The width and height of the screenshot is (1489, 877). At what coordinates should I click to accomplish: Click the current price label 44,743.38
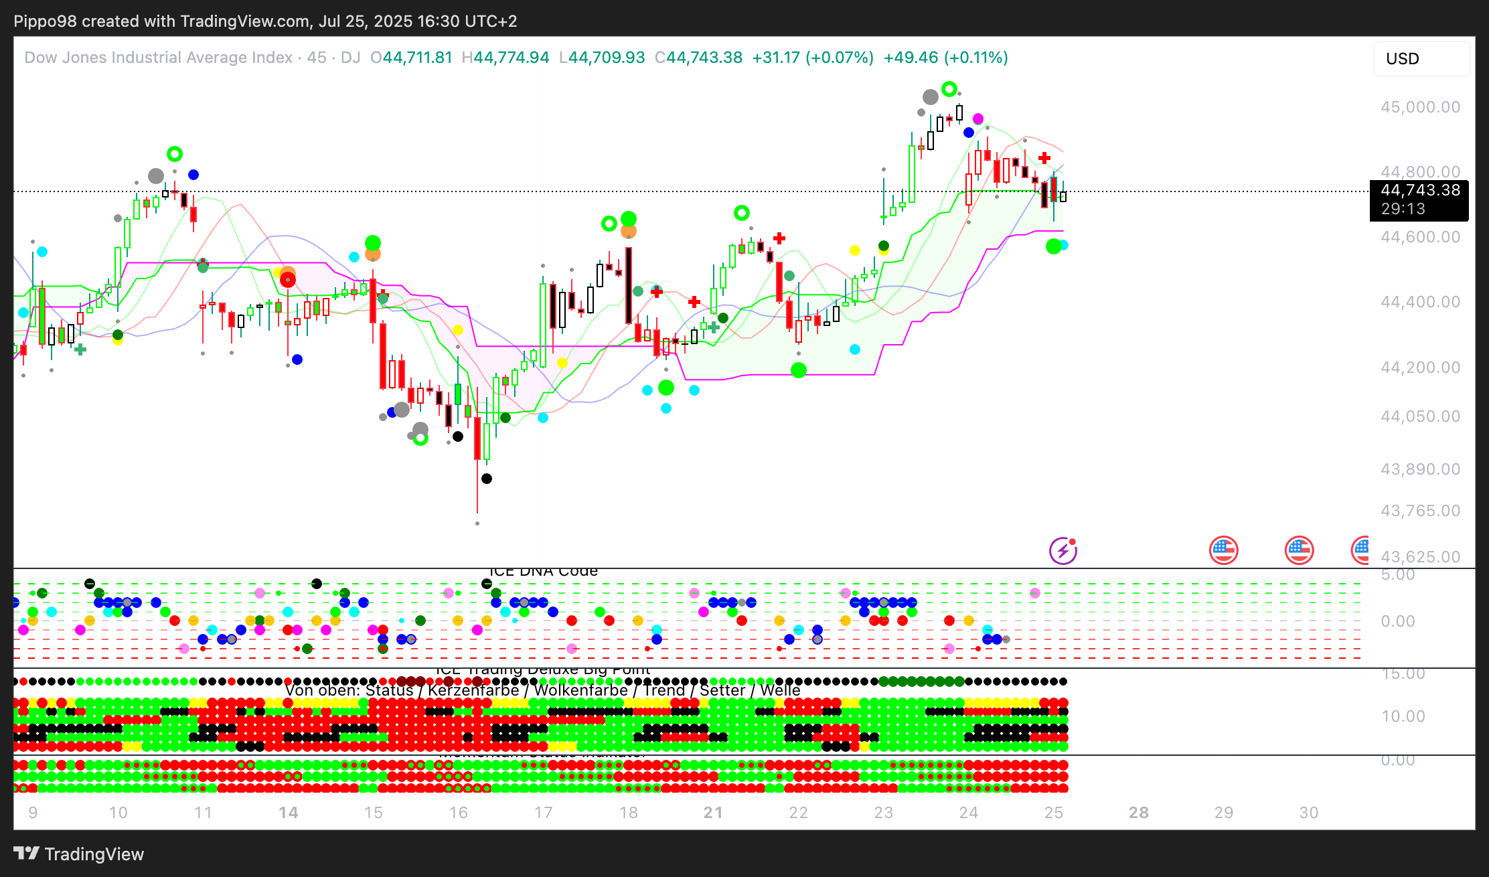(x=1420, y=191)
